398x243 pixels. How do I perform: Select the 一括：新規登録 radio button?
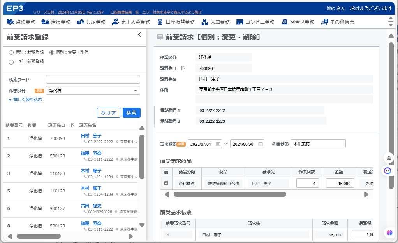pos(11,62)
